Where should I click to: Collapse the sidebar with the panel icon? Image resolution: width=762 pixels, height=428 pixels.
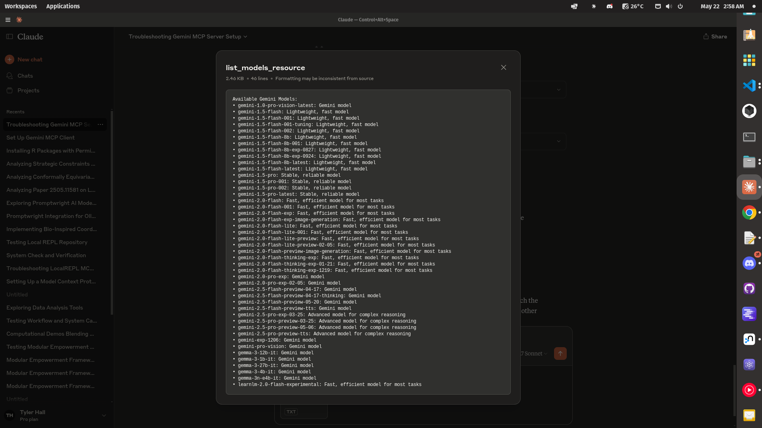10,36
